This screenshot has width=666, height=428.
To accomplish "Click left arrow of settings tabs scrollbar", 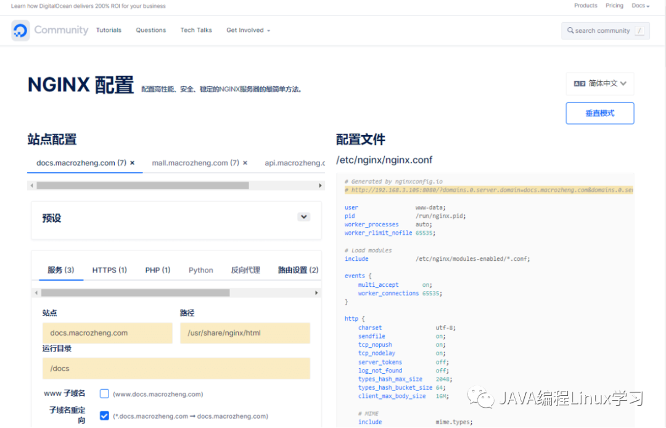I will point(36,293).
